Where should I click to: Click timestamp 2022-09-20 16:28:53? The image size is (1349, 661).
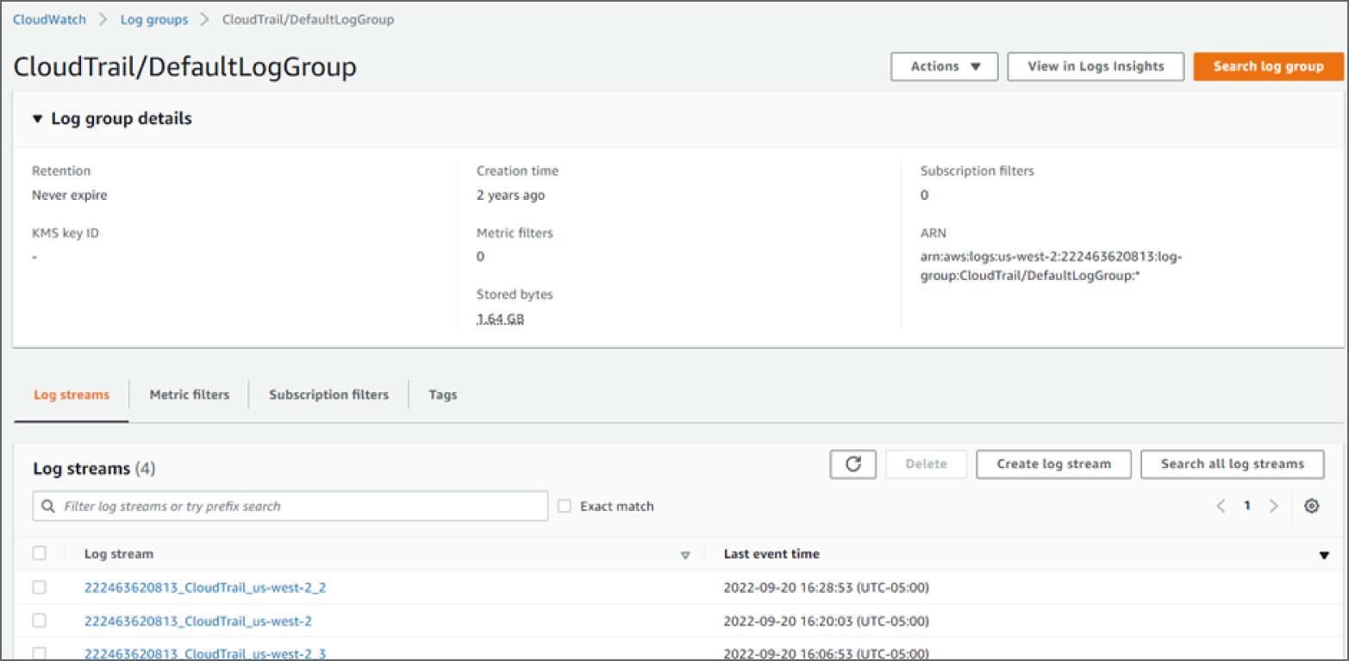pos(826,588)
